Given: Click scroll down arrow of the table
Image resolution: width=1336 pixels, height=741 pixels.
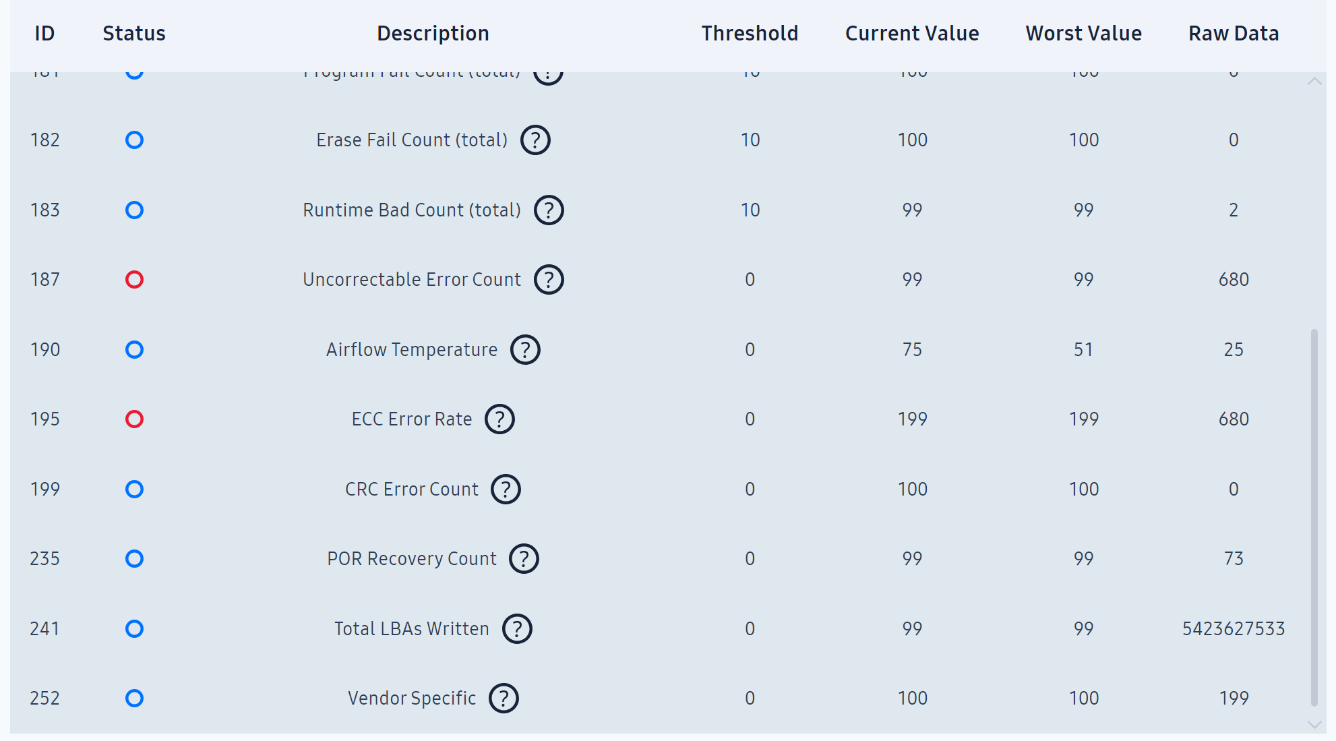Looking at the screenshot, I should [1314, 725].
